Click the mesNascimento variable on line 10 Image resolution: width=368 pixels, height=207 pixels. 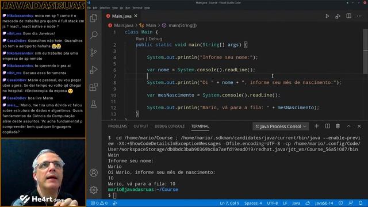(176, 95)
